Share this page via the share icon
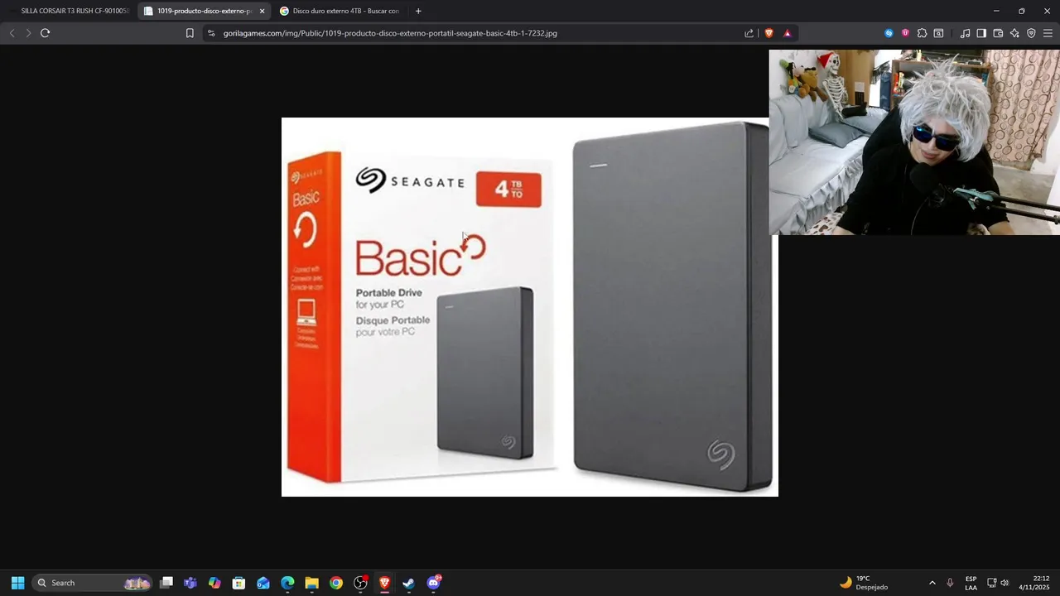Screen dimensions: 1060x596 [x=749, y=33]
